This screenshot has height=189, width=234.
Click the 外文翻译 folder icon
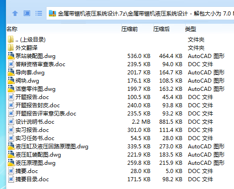(x=10, y=48)
